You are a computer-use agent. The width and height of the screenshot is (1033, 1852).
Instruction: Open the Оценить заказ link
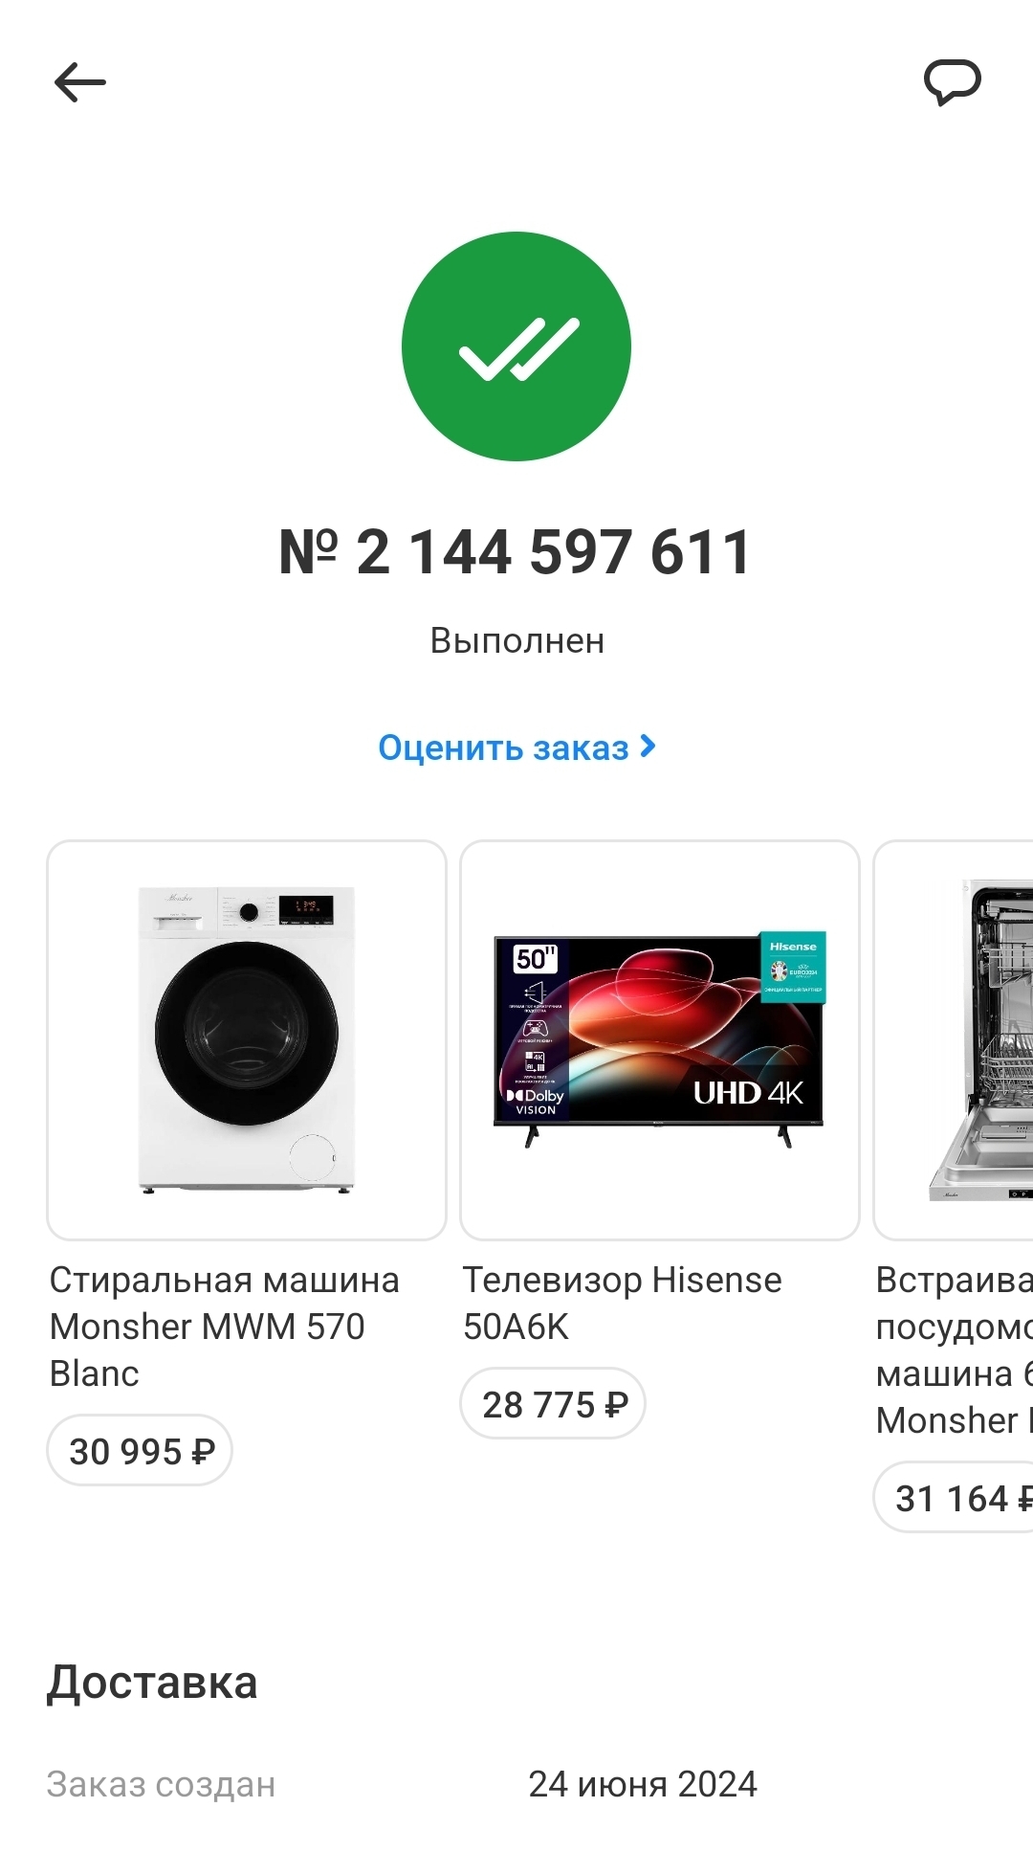point(505,747)
